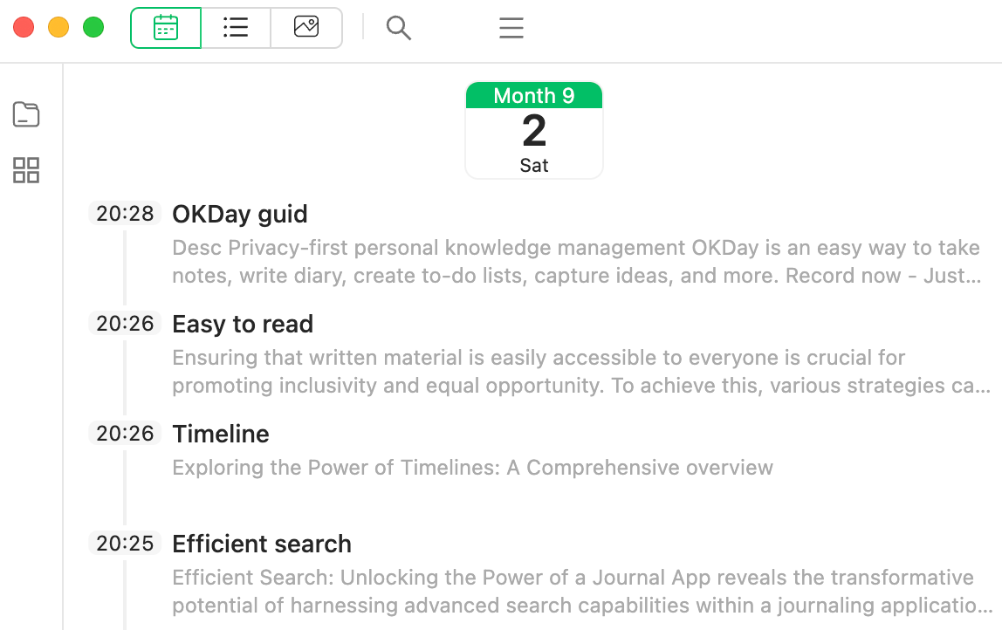Select the 20:26 timestamp beside Easy to read
This screenshot has width=1002, height=630.
click(125, 324)
